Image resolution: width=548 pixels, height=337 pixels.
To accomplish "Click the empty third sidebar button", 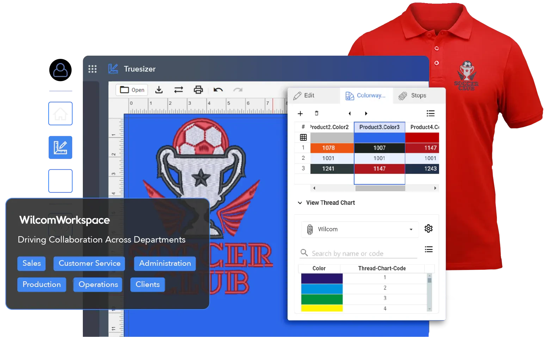I will [x=60, y=181].
